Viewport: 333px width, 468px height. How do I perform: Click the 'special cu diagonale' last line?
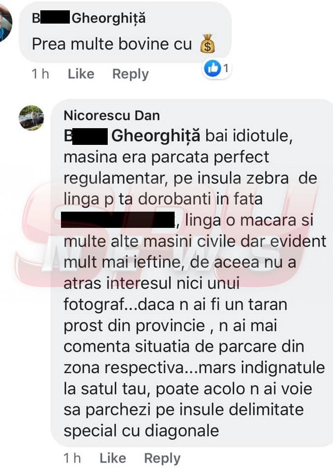point(141,431)
